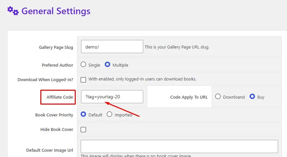Click the 'Hide Book Cover' label
The height and width of the screenshot is (157, 287).
pyautogui.click(x=57, y=129)
